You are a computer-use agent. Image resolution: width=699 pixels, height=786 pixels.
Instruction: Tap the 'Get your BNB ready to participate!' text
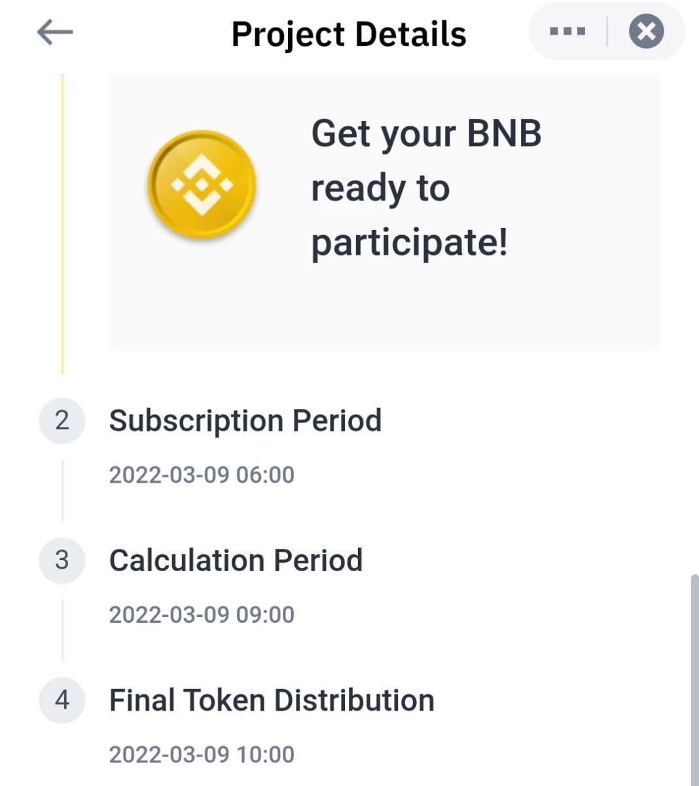pyautogui.click(x=426, y=189)
